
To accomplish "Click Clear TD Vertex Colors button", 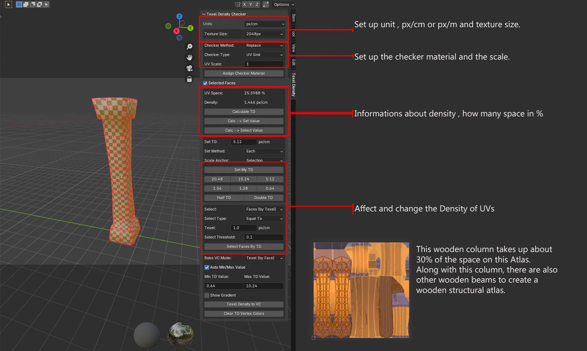I will (244, 314).
